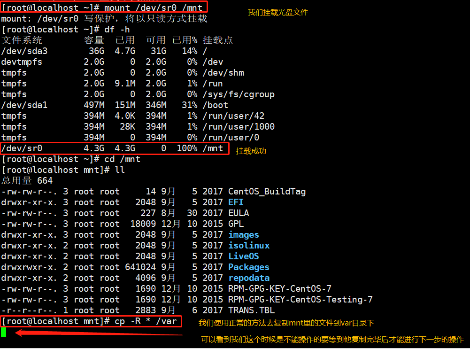
Task: Click the devtmpfs filesystem row
Action: tap(112, 62)
